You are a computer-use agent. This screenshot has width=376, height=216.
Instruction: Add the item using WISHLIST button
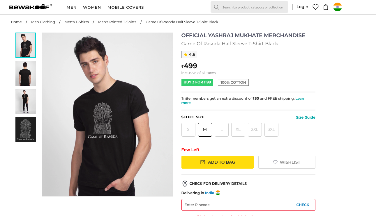click(x=287, y=162)
